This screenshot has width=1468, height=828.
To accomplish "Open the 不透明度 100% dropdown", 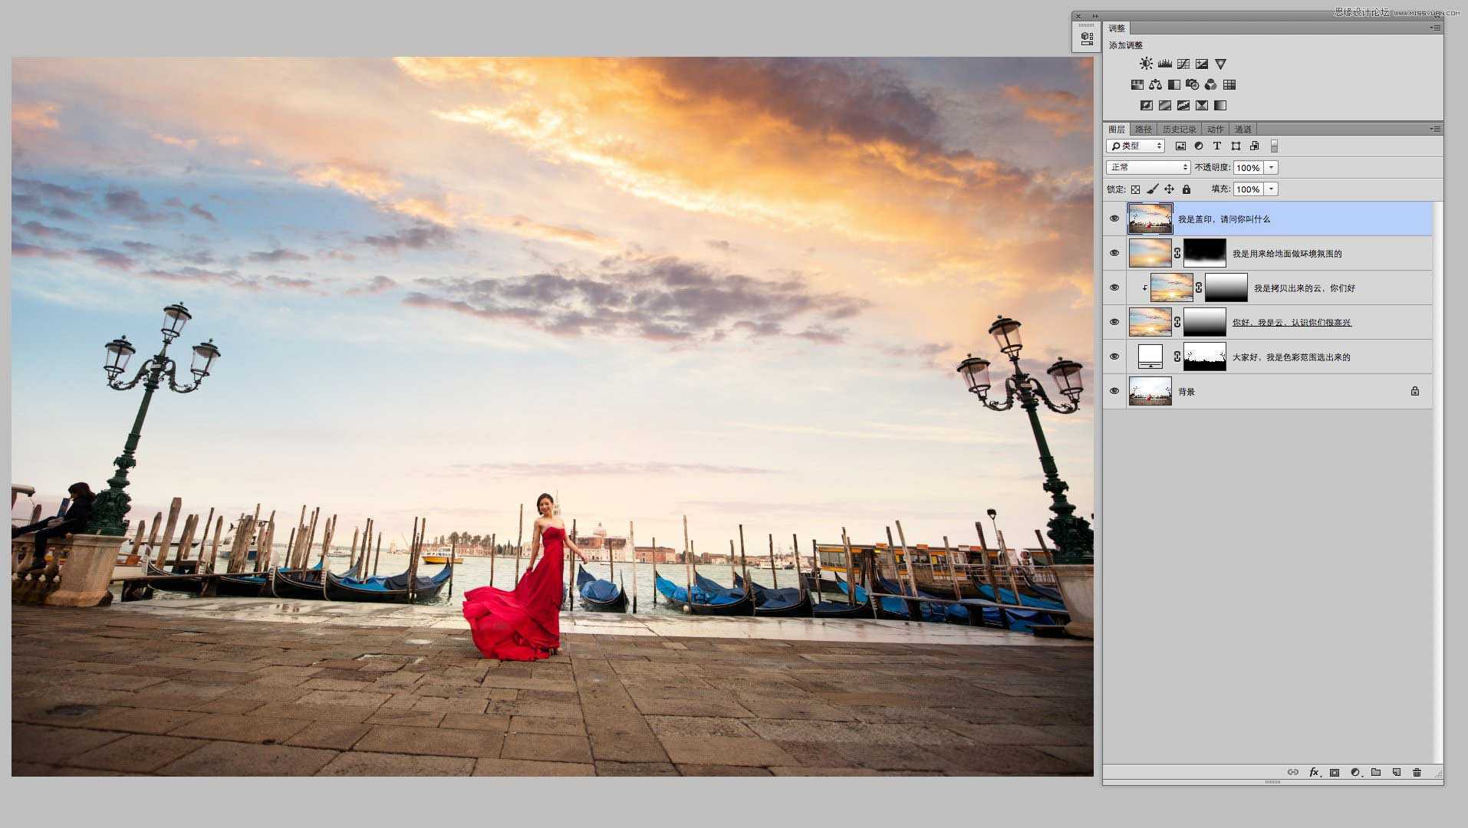I will 1271,167.
